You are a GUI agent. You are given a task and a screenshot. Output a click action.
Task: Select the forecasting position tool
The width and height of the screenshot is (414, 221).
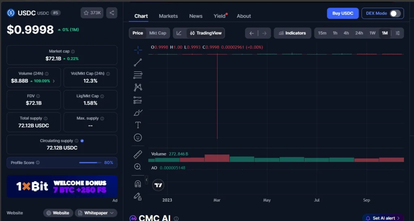tap(138, 100)
